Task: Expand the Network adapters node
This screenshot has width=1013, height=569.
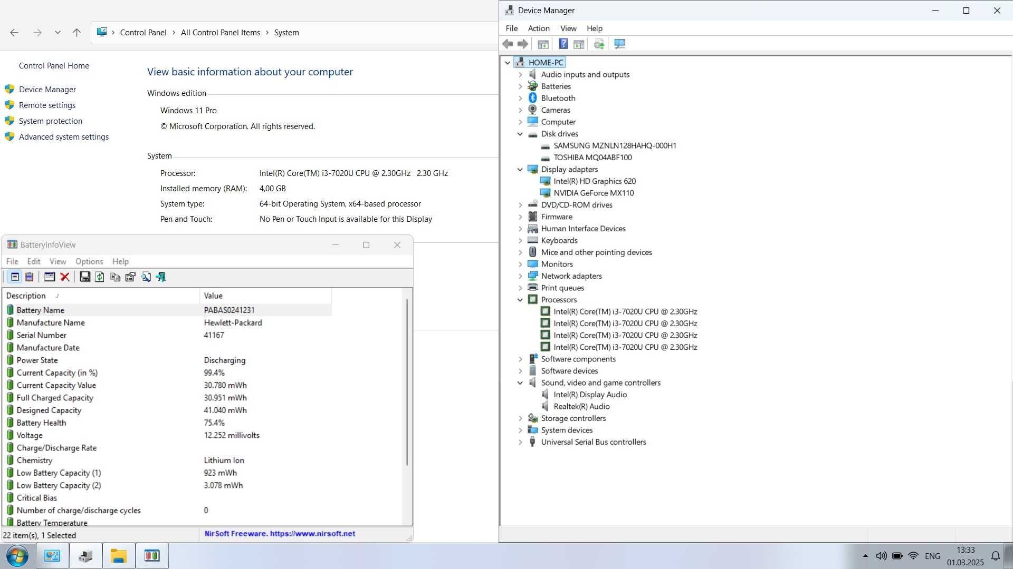Action: pyautogui.click(x=520, y=276)
